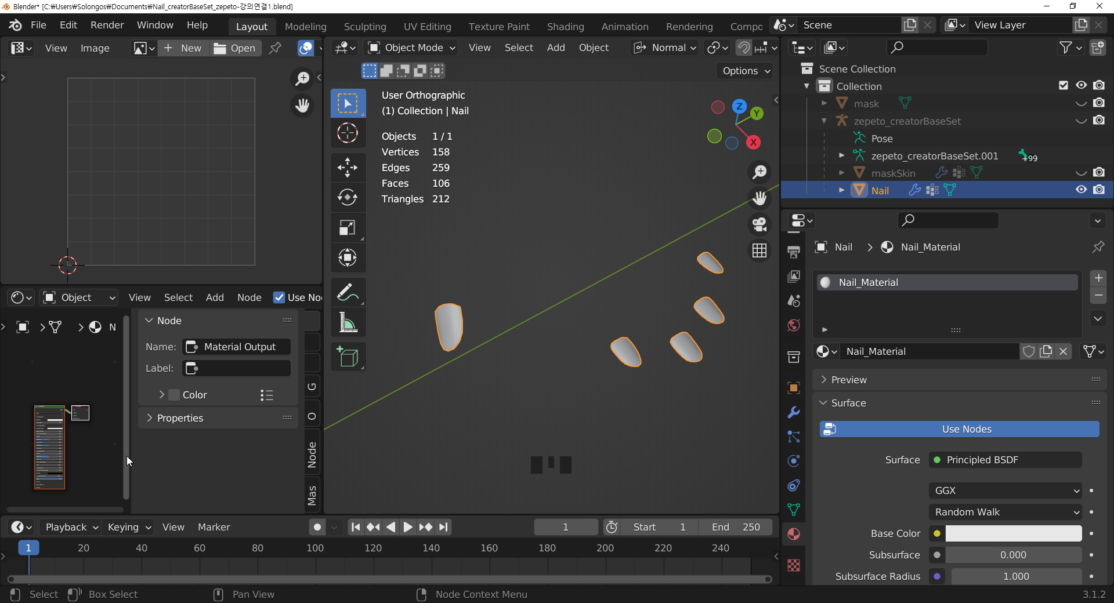Toggle Collection visibility eye icon

pos(1082,85)
